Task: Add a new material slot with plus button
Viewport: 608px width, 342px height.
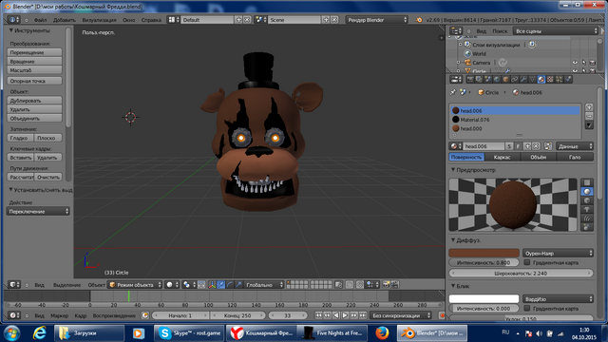Action: pos(589,107)
